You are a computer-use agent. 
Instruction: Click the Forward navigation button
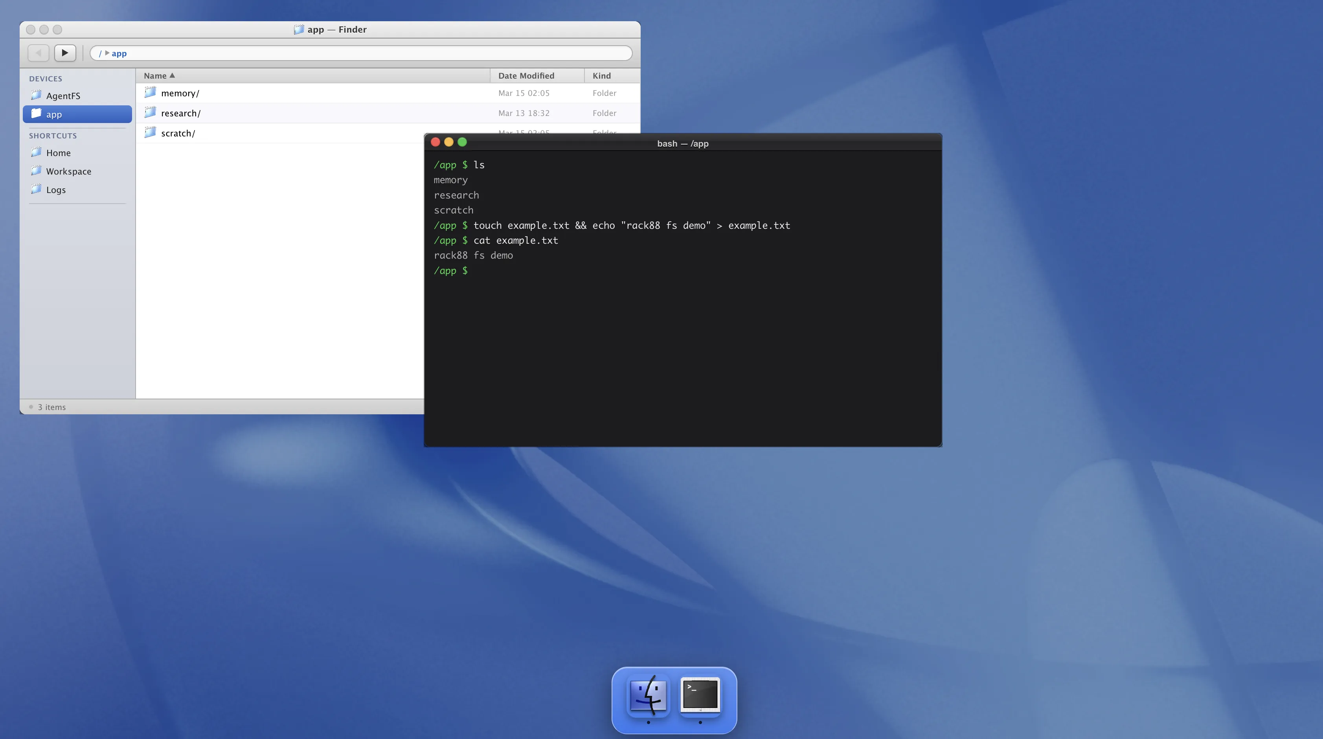[x=65, y=53]
